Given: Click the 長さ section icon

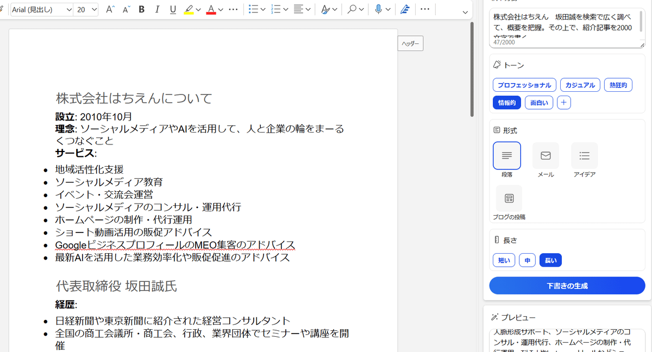Looking at the screenshot, I should click(496, 240).
